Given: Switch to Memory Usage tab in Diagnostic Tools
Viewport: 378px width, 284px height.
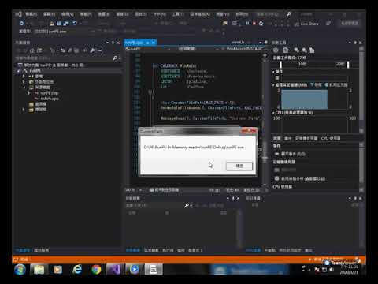Looking at the screenshot, I should (306, 138).
